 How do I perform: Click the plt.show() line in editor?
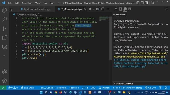point(29,58)
